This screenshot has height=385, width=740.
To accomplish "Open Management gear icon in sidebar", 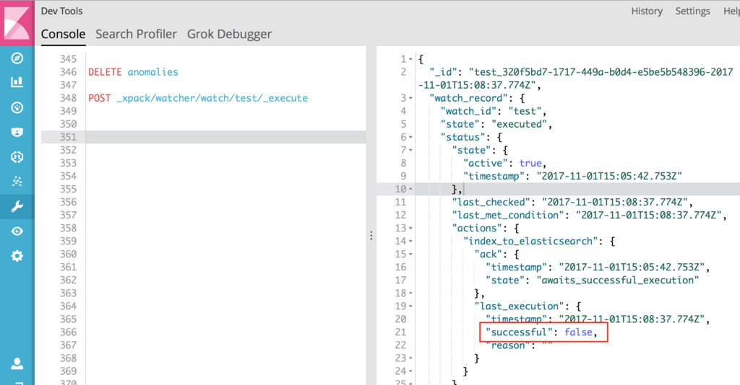I will pos(17,256).
